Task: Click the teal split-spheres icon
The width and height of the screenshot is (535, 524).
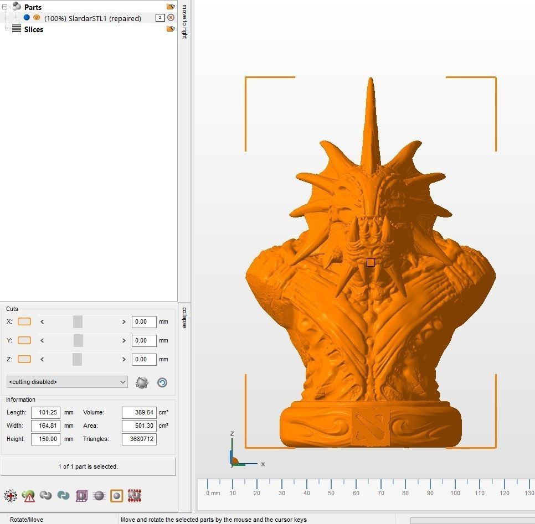Action: pos(64,495)
